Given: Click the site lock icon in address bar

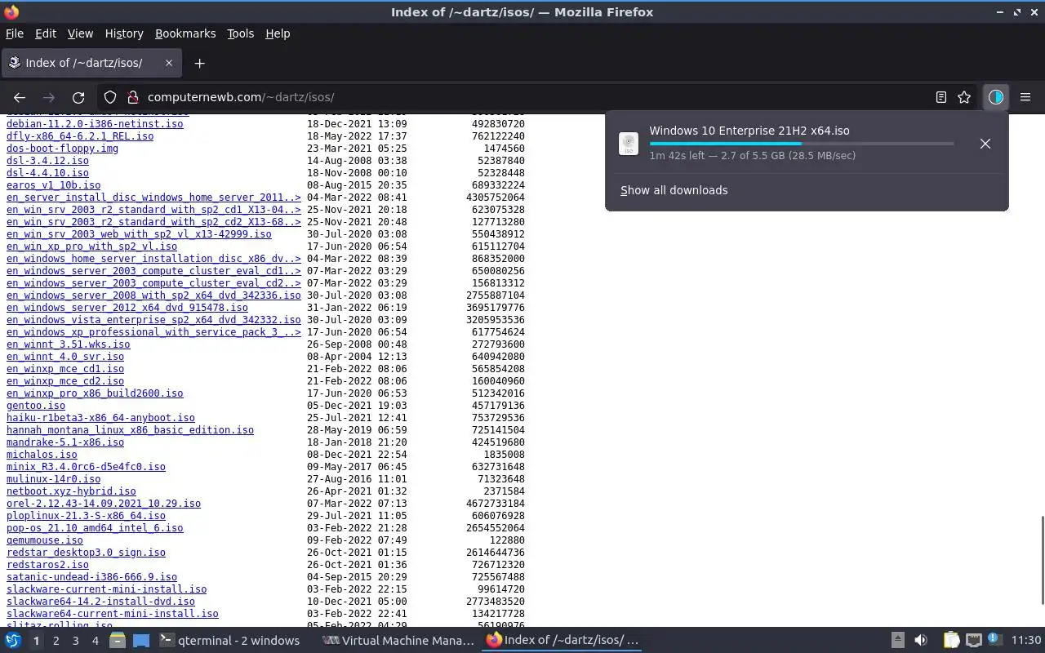Looking at the screenshot, I should [133, 97].
